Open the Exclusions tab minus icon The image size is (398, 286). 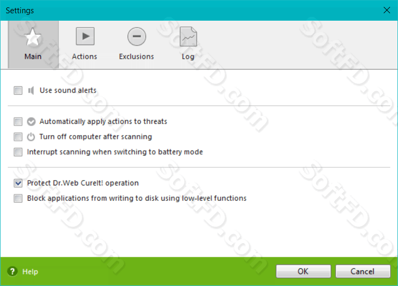tap(137, 37)
